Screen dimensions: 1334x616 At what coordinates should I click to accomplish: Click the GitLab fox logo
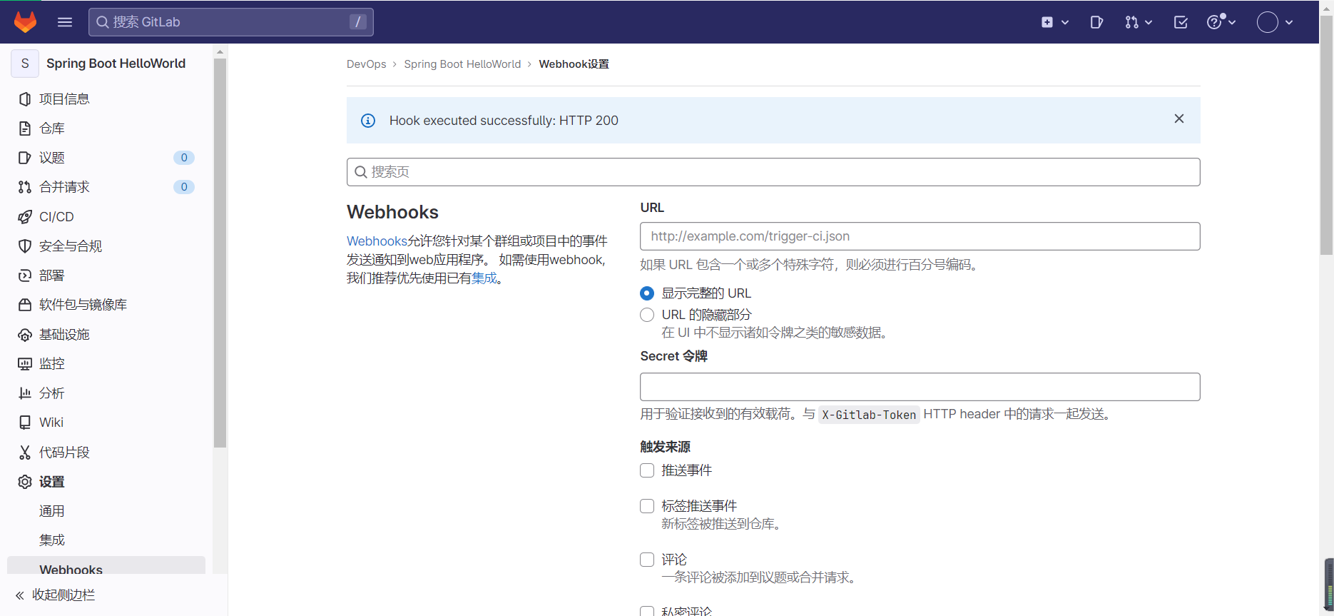point(26,22)
